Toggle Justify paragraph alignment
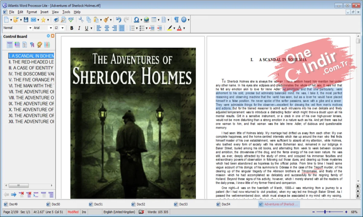This screenshot has height=217, width=363. pos(122,28)
